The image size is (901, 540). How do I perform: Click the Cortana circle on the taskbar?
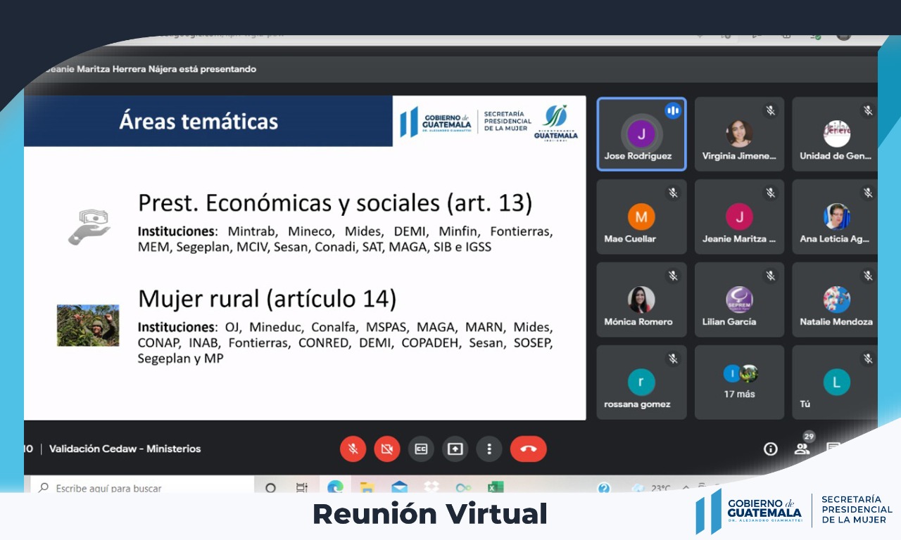point(270,487)
